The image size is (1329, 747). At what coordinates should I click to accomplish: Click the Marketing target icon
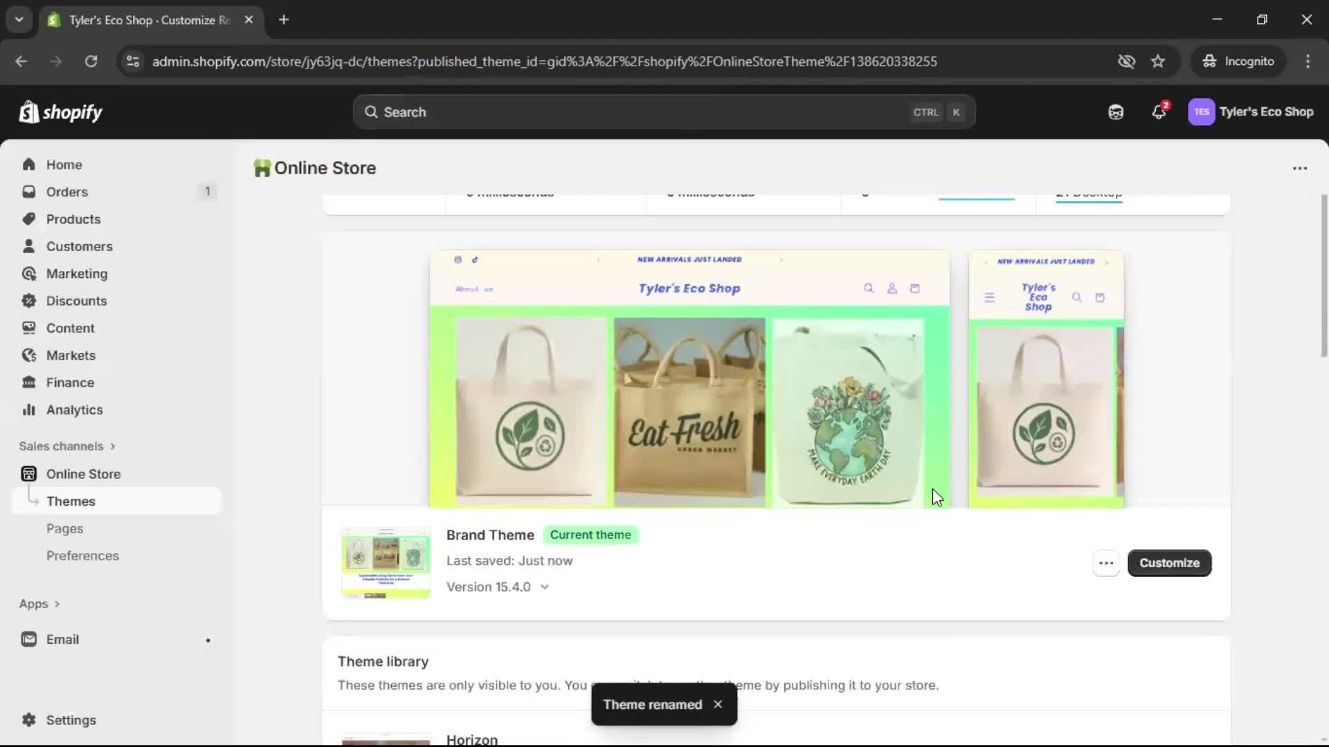click(x=28, y=274)
